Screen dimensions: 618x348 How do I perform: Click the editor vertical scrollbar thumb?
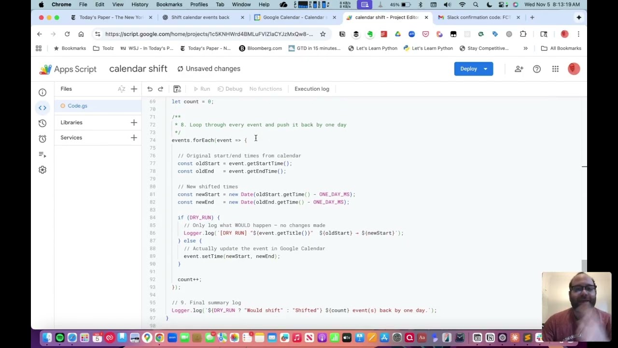tap(584, 267)
